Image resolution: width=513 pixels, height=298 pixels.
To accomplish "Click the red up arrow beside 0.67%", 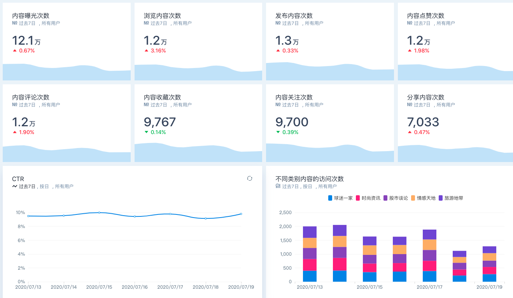I will click(15, 51).
